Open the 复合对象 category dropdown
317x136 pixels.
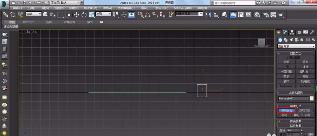(x=296, y=46)
